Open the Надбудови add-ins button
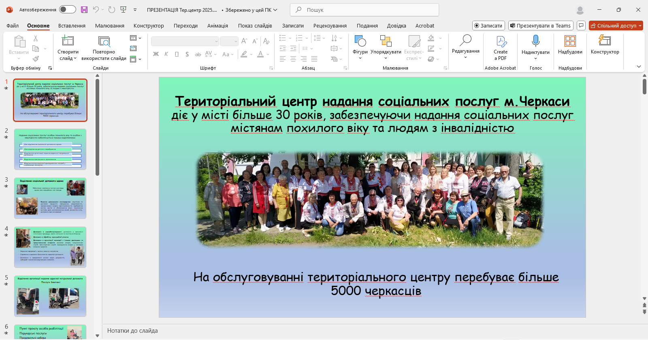Screen dimensions: 648x340 [x=570, y=41]
